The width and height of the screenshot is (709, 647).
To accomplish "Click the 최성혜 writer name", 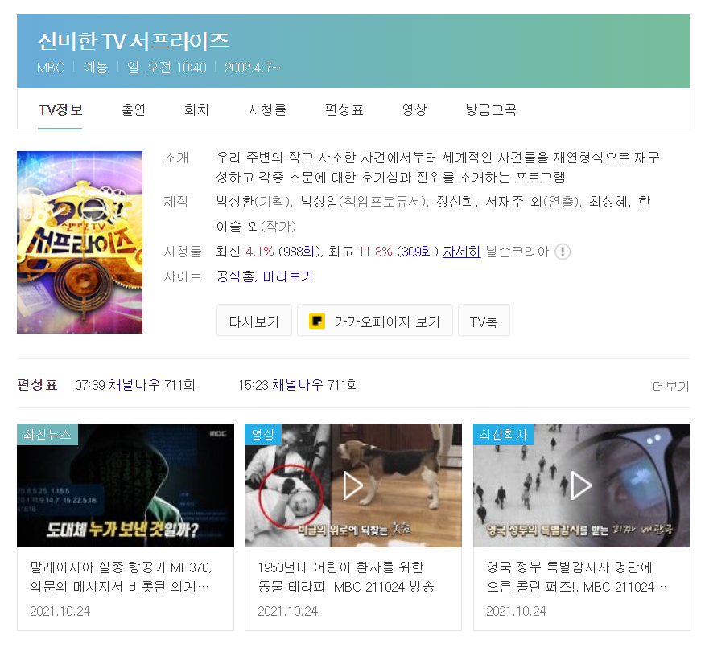I will pos(608,202).
